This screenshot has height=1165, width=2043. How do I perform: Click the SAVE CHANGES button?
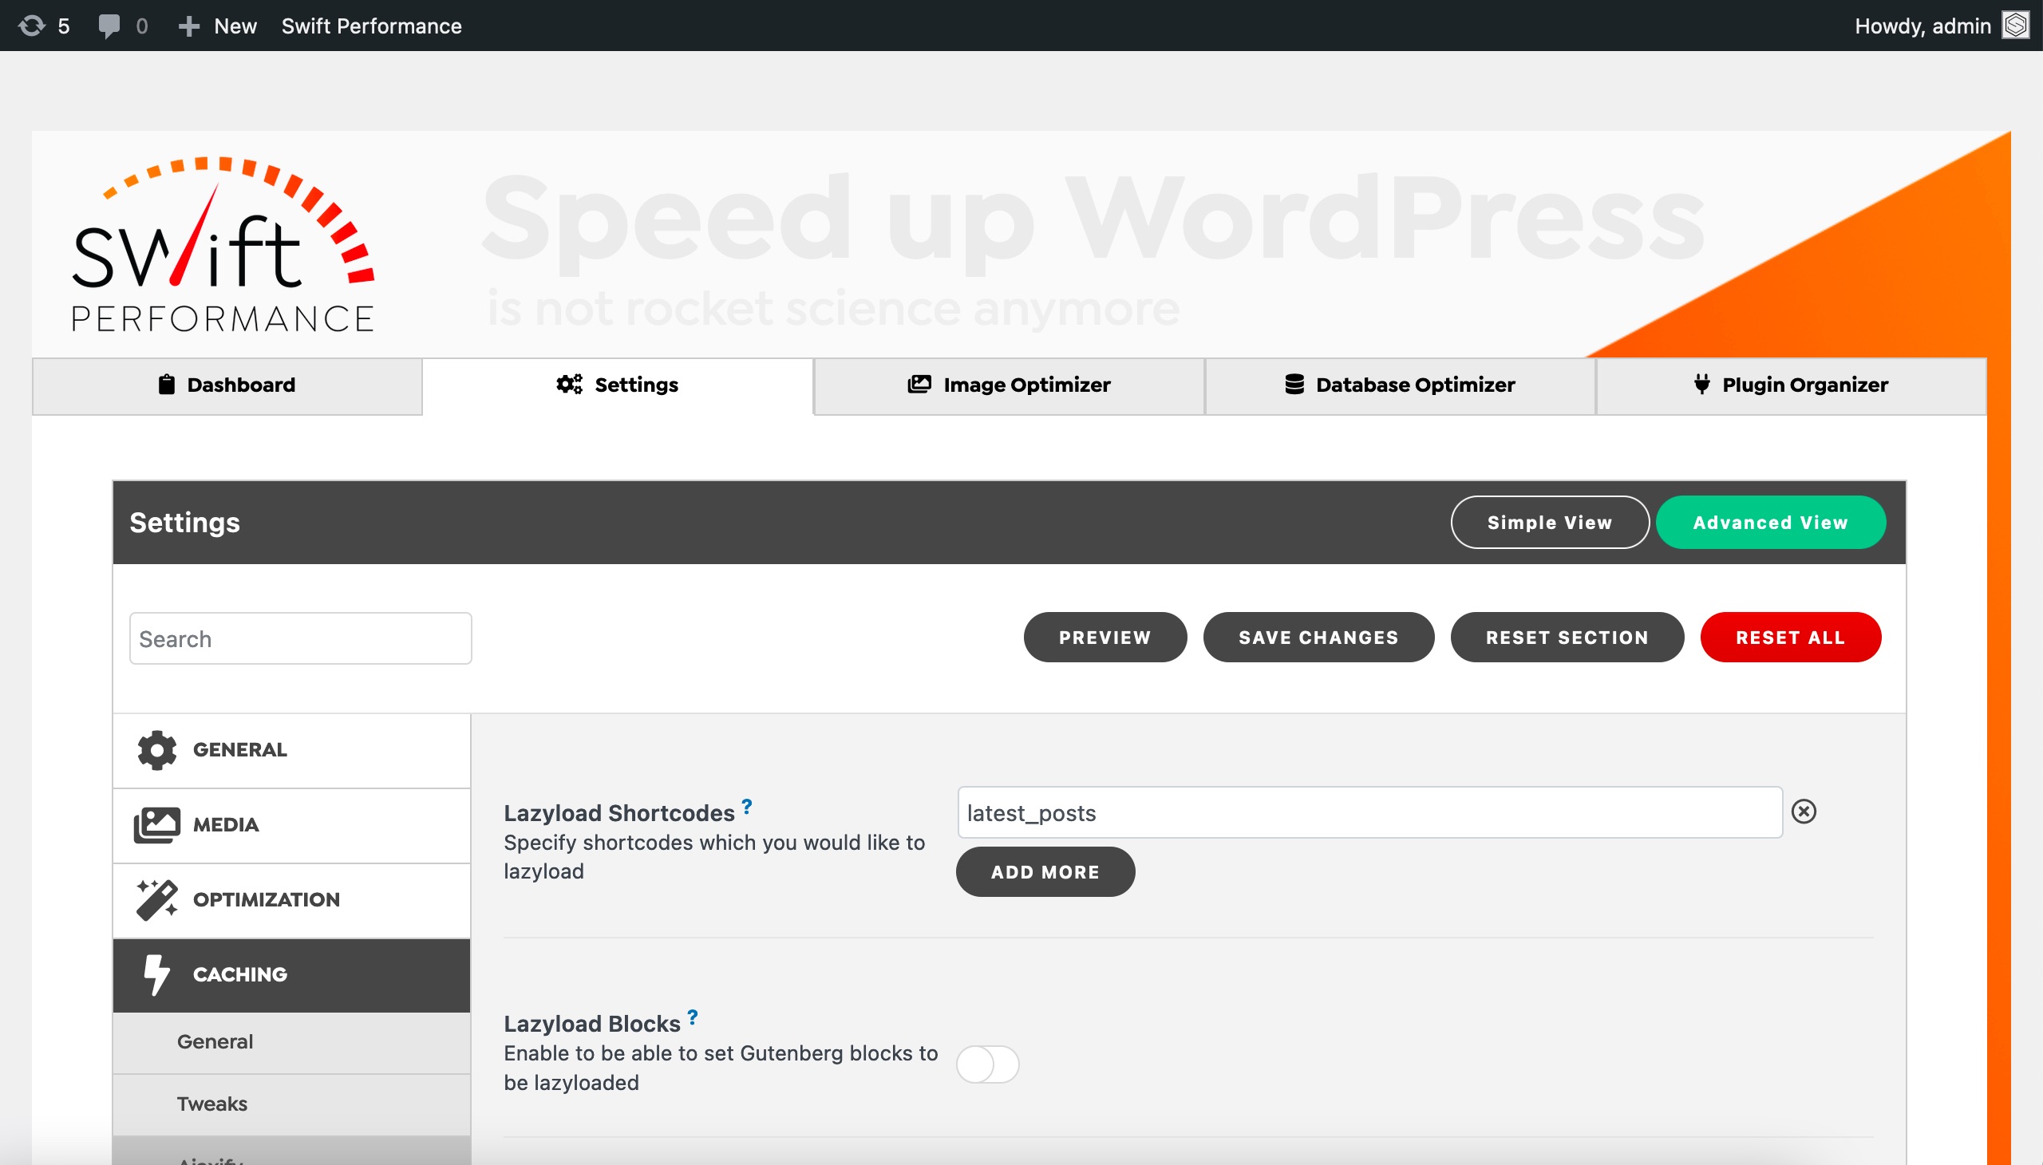pos(1318,638)
